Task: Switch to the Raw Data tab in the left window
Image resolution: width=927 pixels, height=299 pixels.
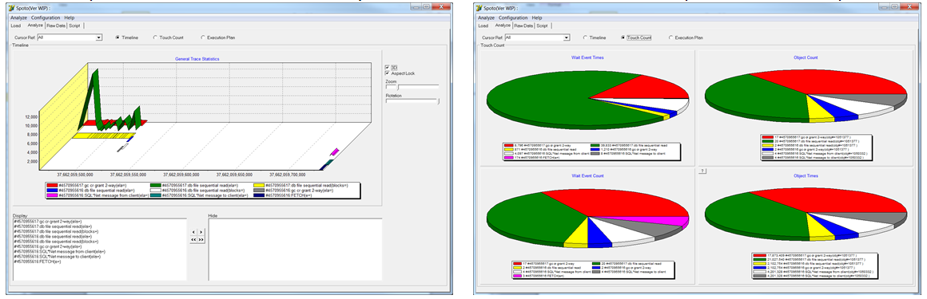Action: pyautogui.click(x=57, y=26)
